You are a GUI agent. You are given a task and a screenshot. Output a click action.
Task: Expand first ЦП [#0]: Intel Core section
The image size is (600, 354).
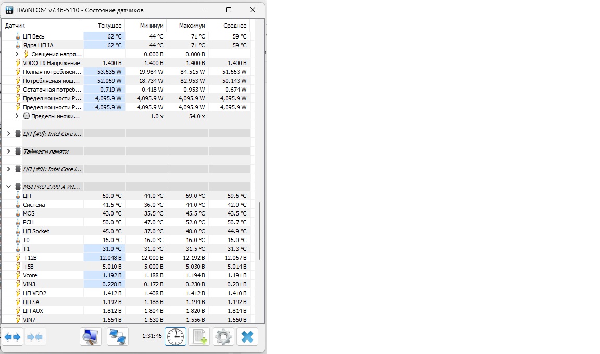8,134
